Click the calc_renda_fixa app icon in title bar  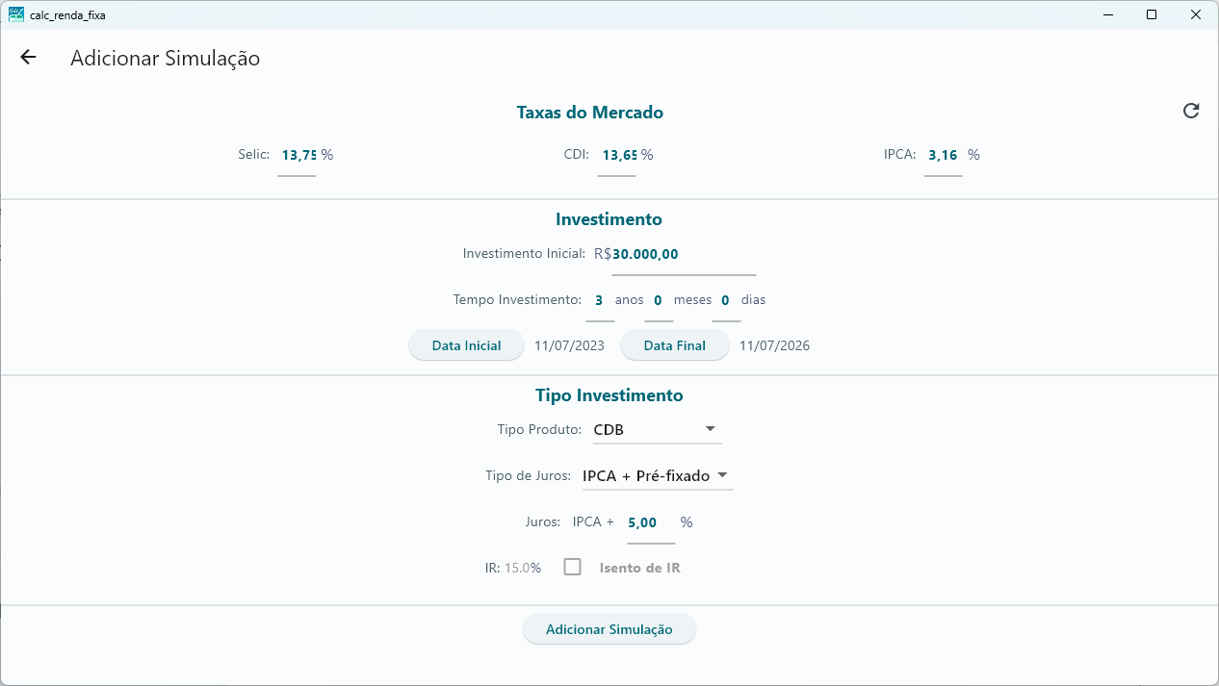tap(16, 14)
